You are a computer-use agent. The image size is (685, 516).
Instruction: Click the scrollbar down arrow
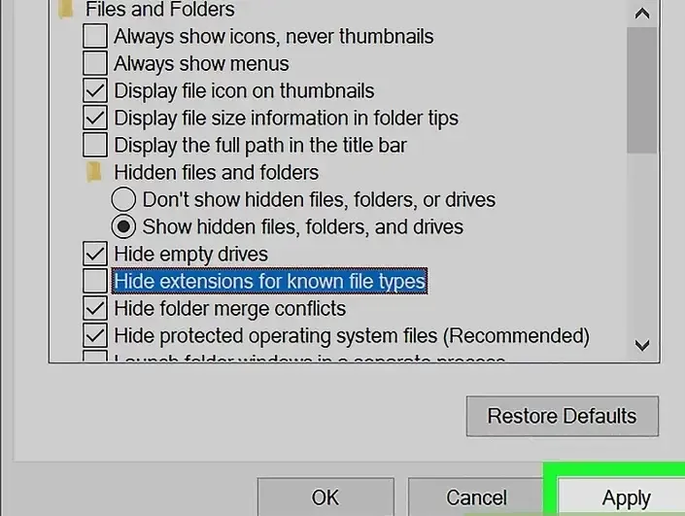pos(641,345)
